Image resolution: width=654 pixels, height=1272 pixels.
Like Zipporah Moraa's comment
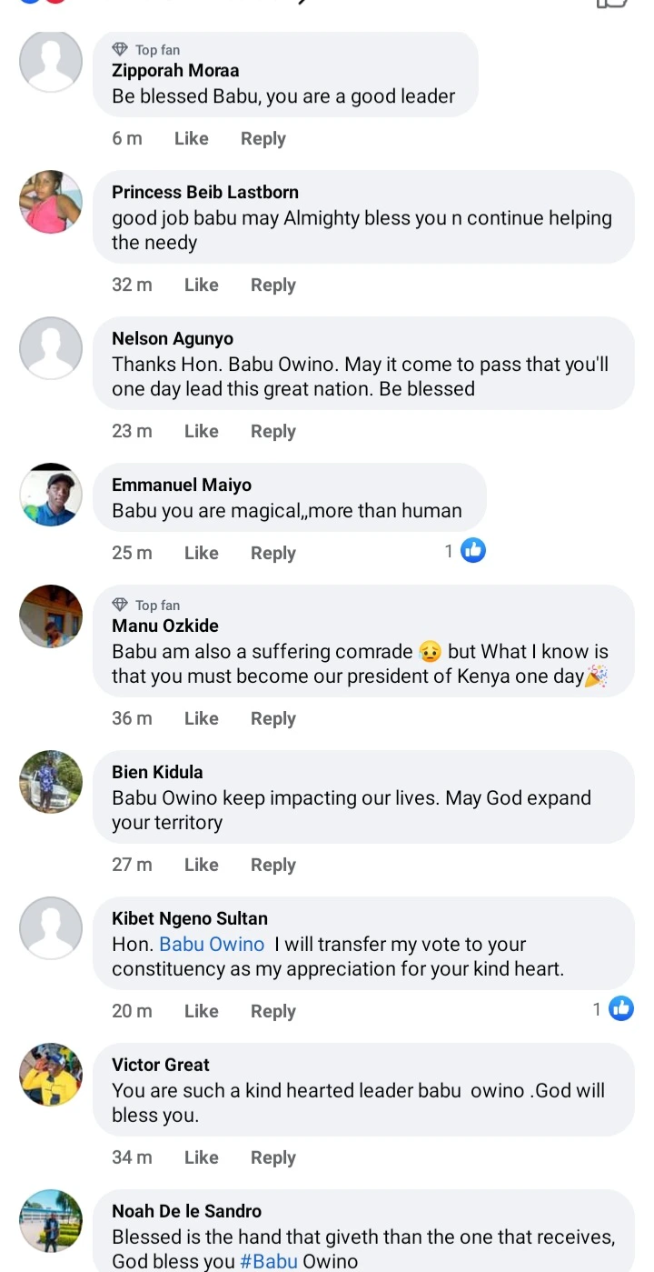pyautogui.click(x=191, y=138)
